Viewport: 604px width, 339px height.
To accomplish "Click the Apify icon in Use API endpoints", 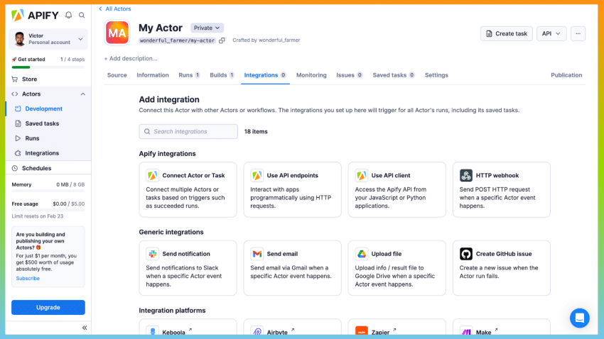I will click(x=257, y=175).
